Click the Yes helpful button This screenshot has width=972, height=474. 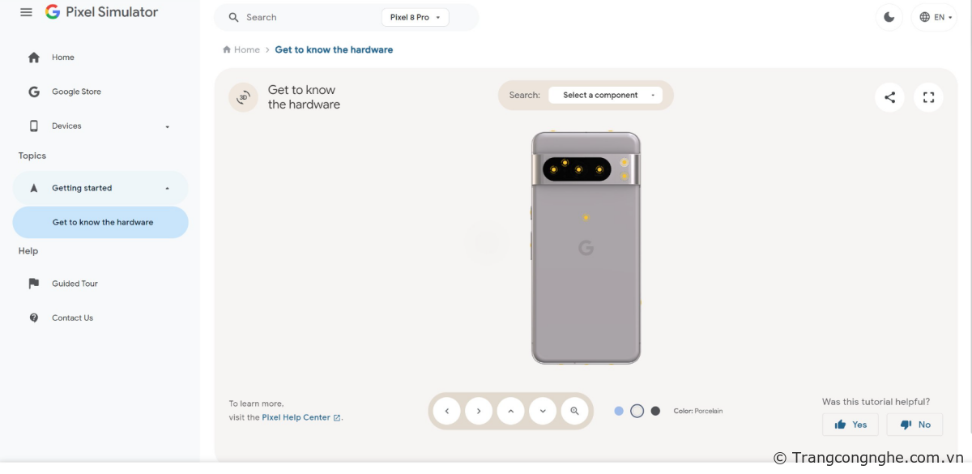coord(850,425)
